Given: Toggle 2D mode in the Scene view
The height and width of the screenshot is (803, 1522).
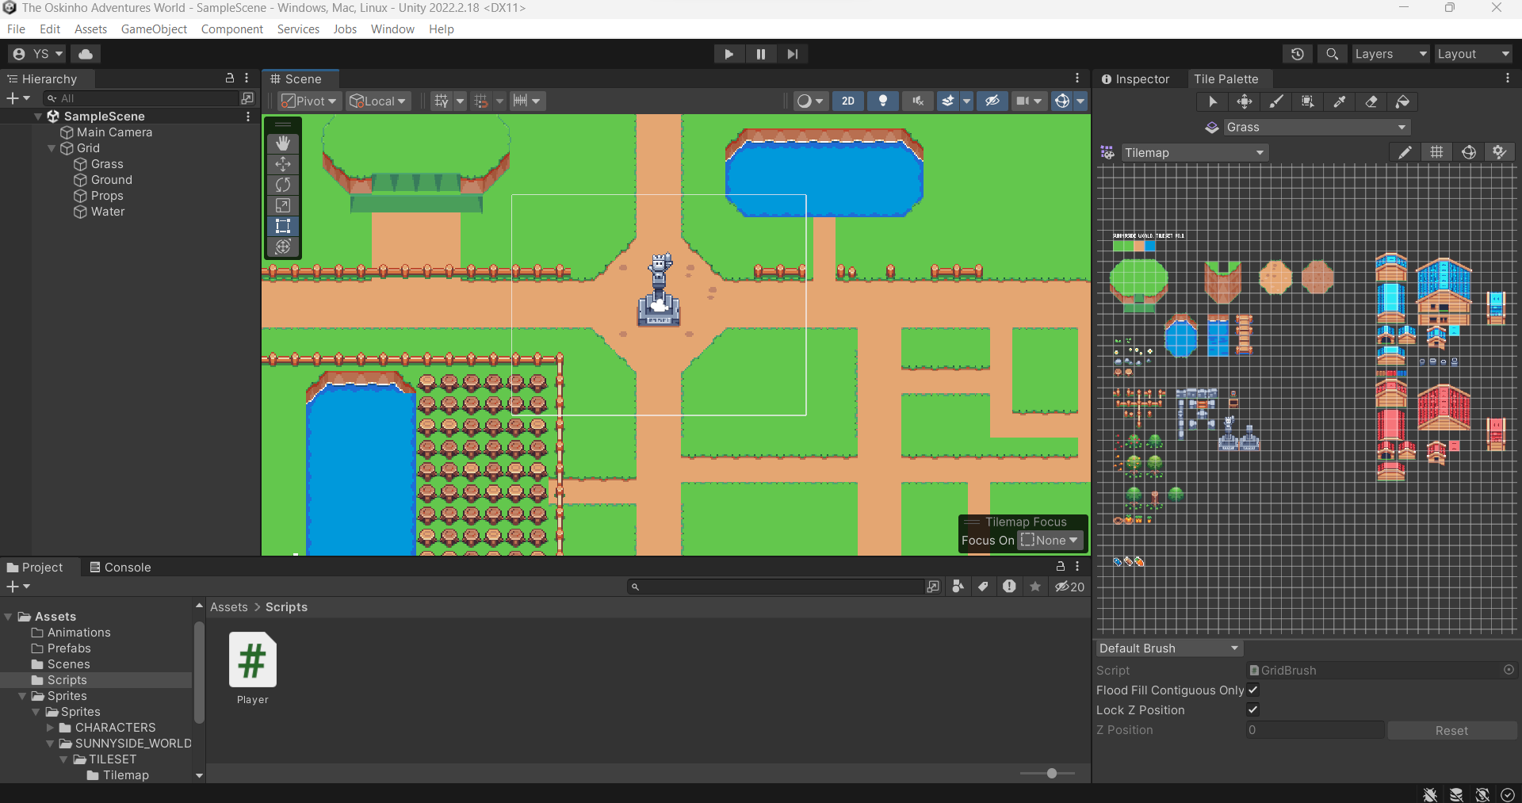Looking at the screenshot, I should click(848, 101).
